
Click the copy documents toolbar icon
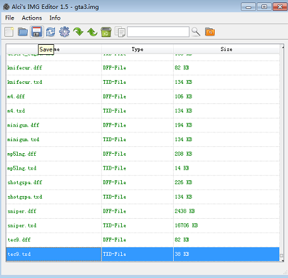click(120, 32)
